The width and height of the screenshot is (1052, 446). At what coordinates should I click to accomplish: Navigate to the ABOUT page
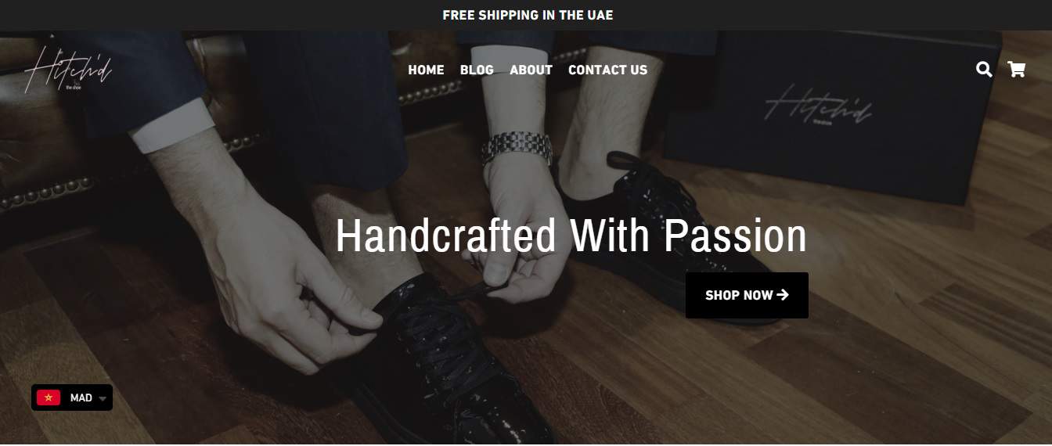point(531,70)
